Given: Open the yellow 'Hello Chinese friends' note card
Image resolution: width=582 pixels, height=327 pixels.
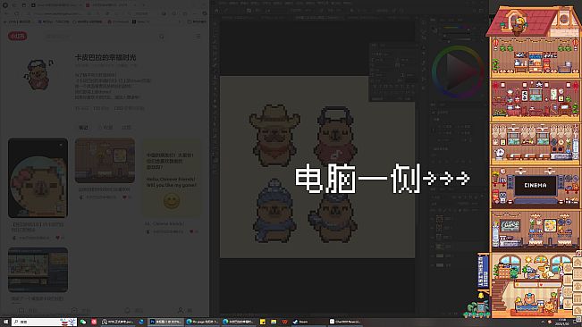Looking at the screenshot, I should (x=172, y=178).
